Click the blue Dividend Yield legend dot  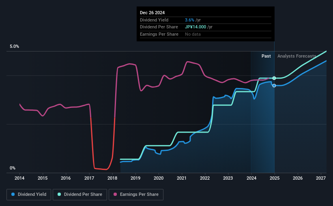(13, 194)
